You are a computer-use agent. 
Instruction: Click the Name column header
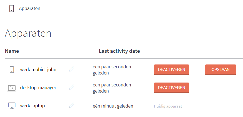pyautogui.click(x=12, y=51)
